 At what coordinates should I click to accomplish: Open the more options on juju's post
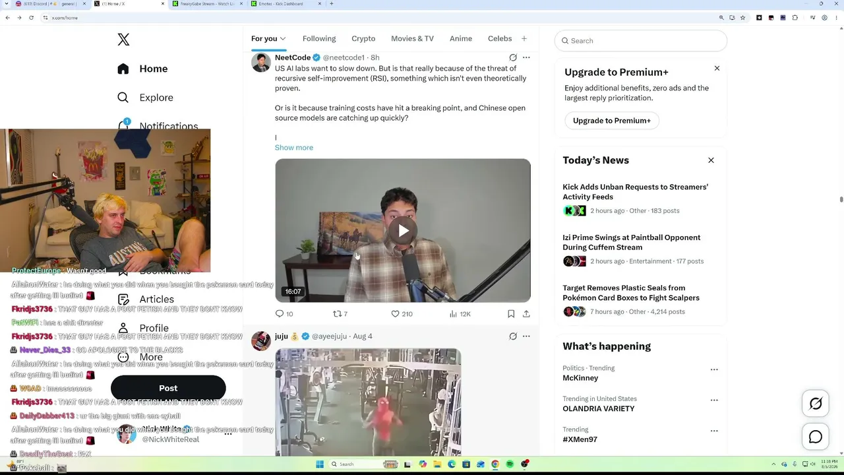pos(526,336)
